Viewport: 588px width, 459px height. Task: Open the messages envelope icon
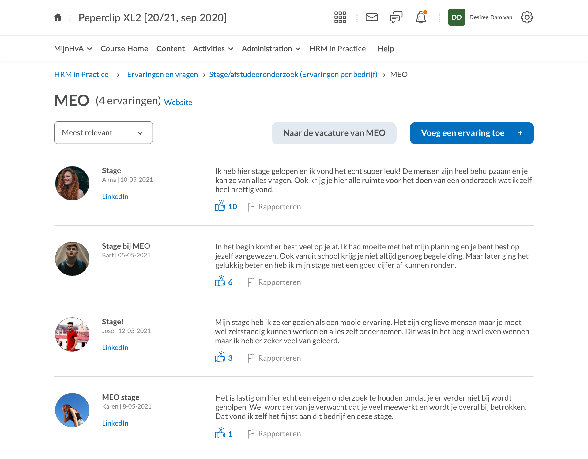tap(371, 17)
